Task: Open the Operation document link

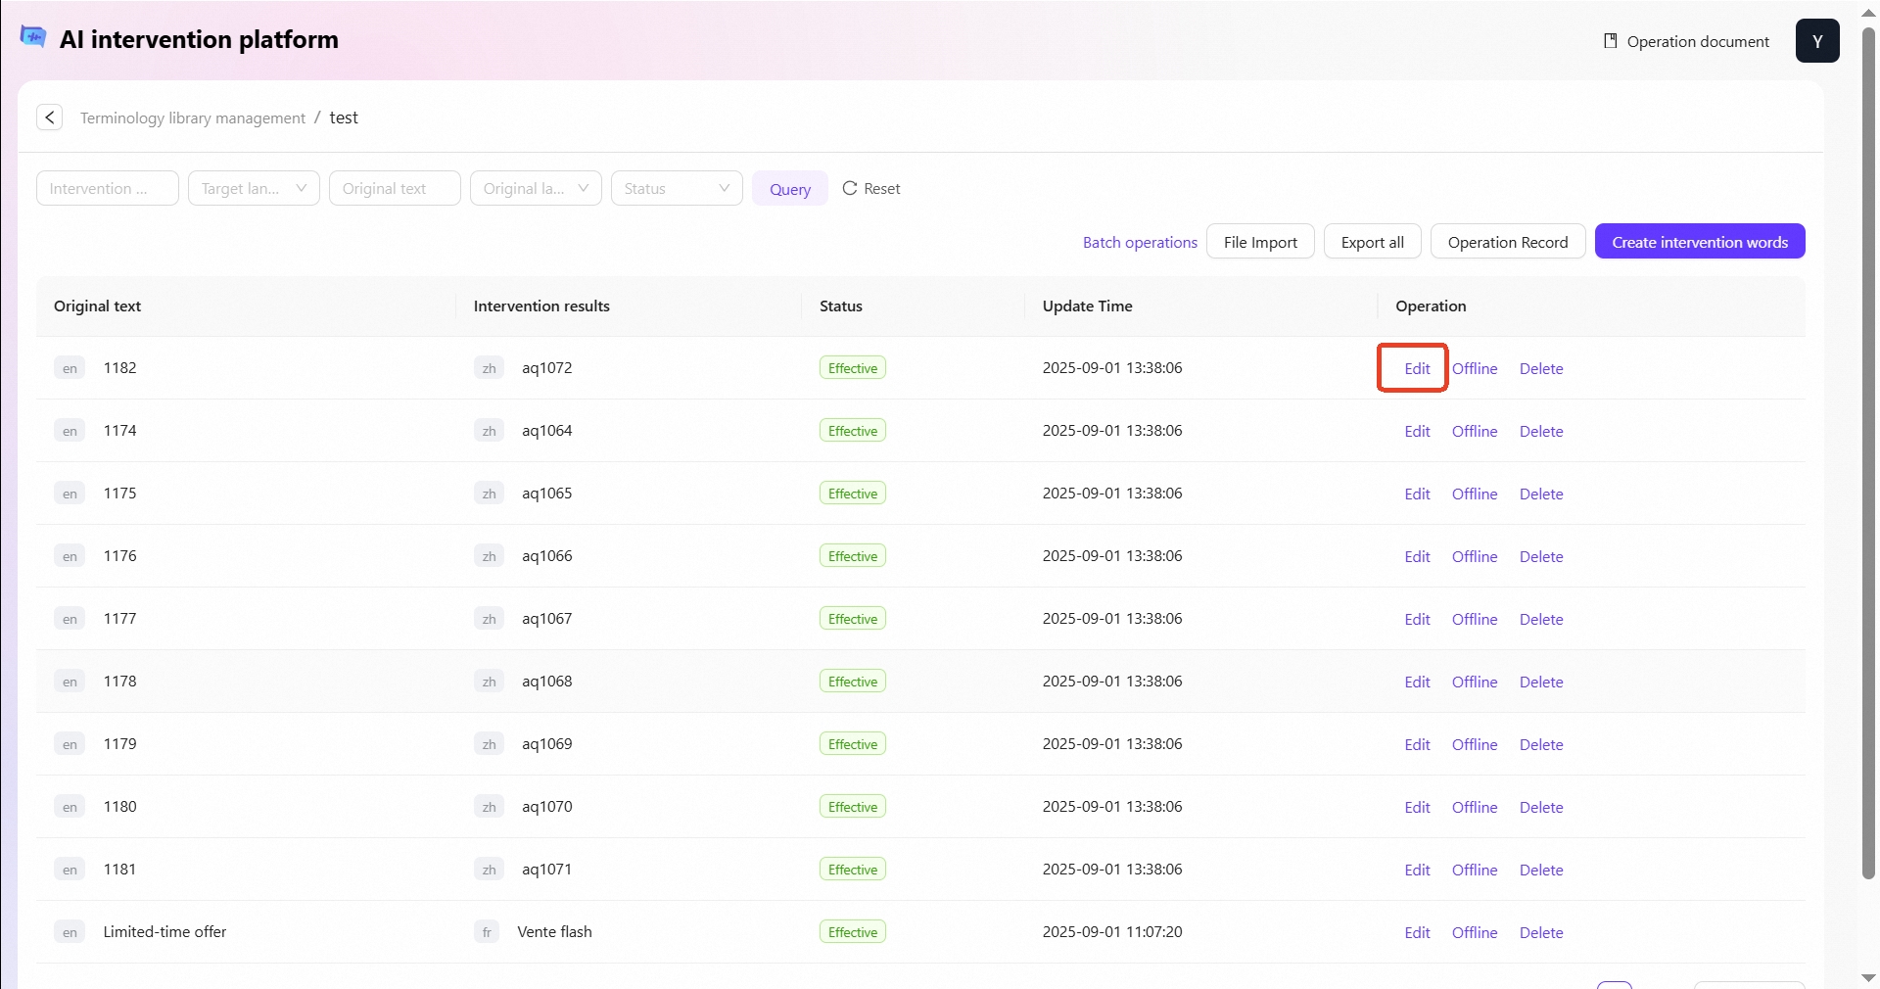Action: tap(1686, 41)
